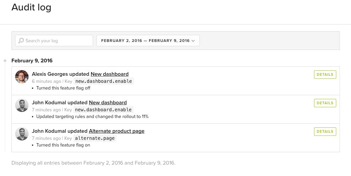Click the "7 minutes ago" timestamp on the rollout entry
Screen dimensions: 351x176
click(47, 110)
